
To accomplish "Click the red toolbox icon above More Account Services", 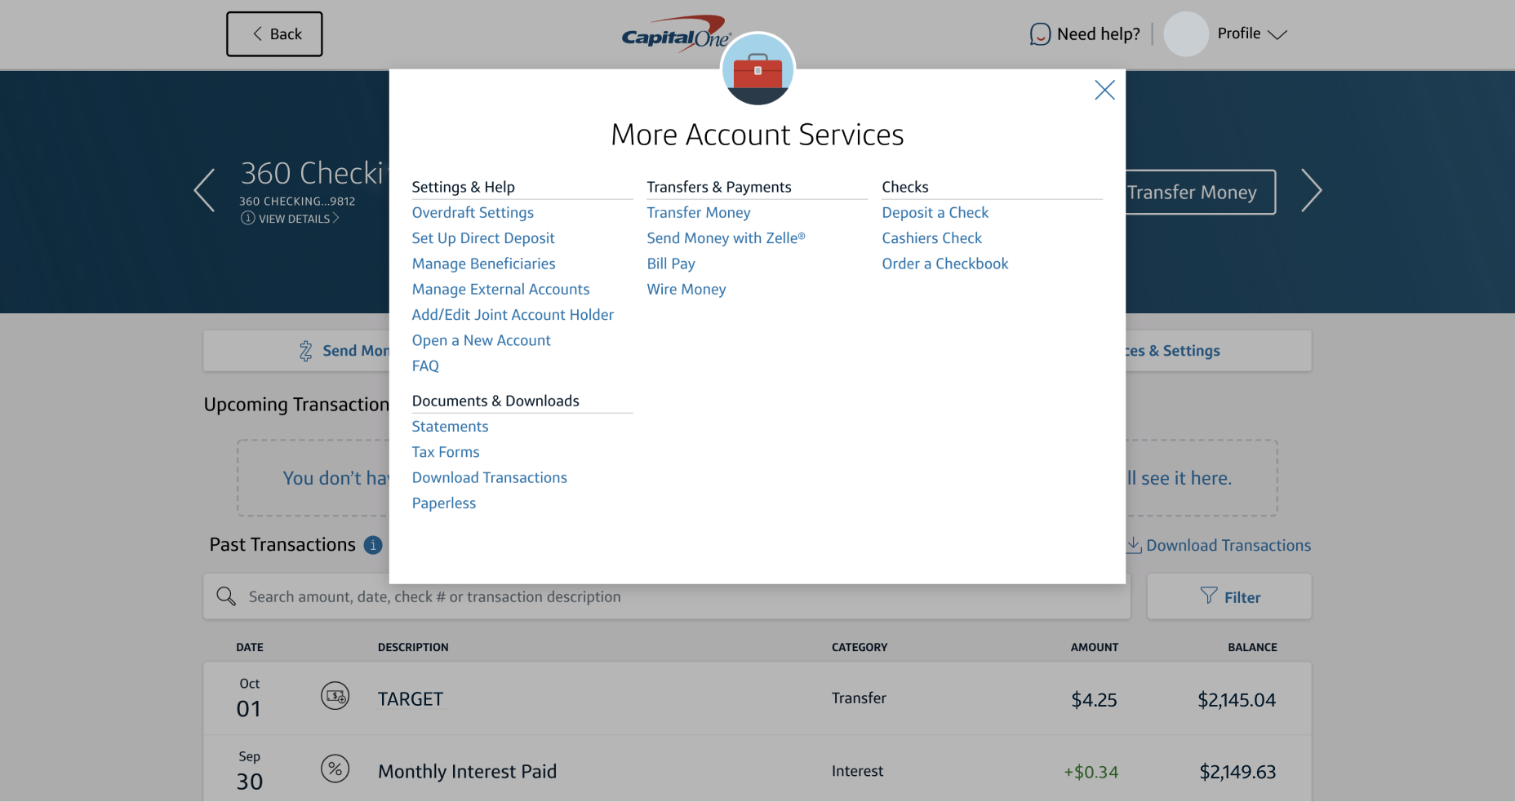I will pos(757,70).
